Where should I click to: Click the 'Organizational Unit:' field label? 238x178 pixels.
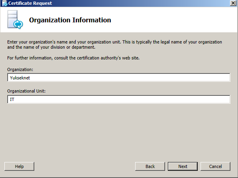[x=26, y=91]
